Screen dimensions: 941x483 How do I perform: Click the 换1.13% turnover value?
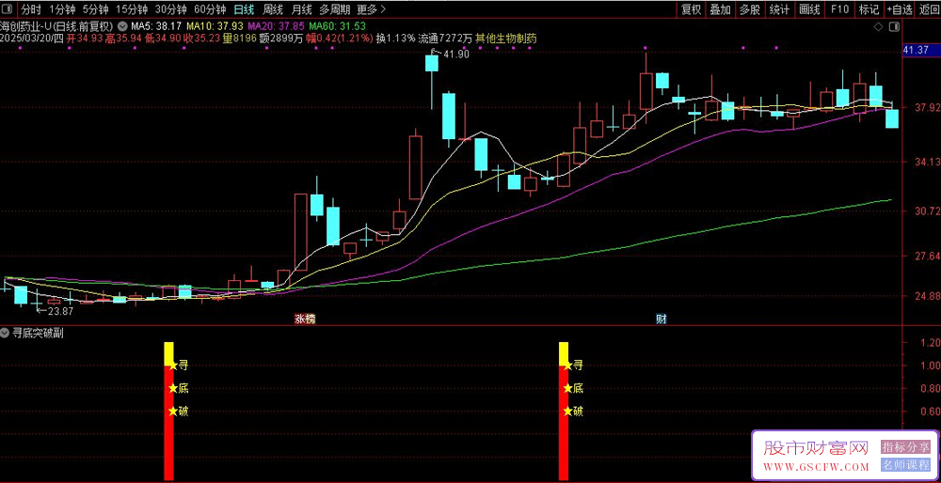click(x=395, y=38)
